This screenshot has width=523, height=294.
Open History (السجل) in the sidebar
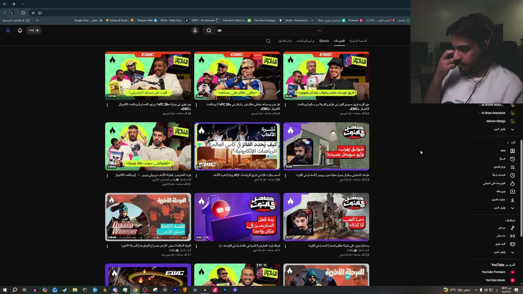pos(507,159)
